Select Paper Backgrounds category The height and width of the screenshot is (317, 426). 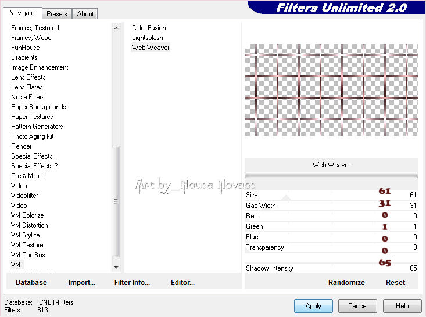[x=38, y=107]
